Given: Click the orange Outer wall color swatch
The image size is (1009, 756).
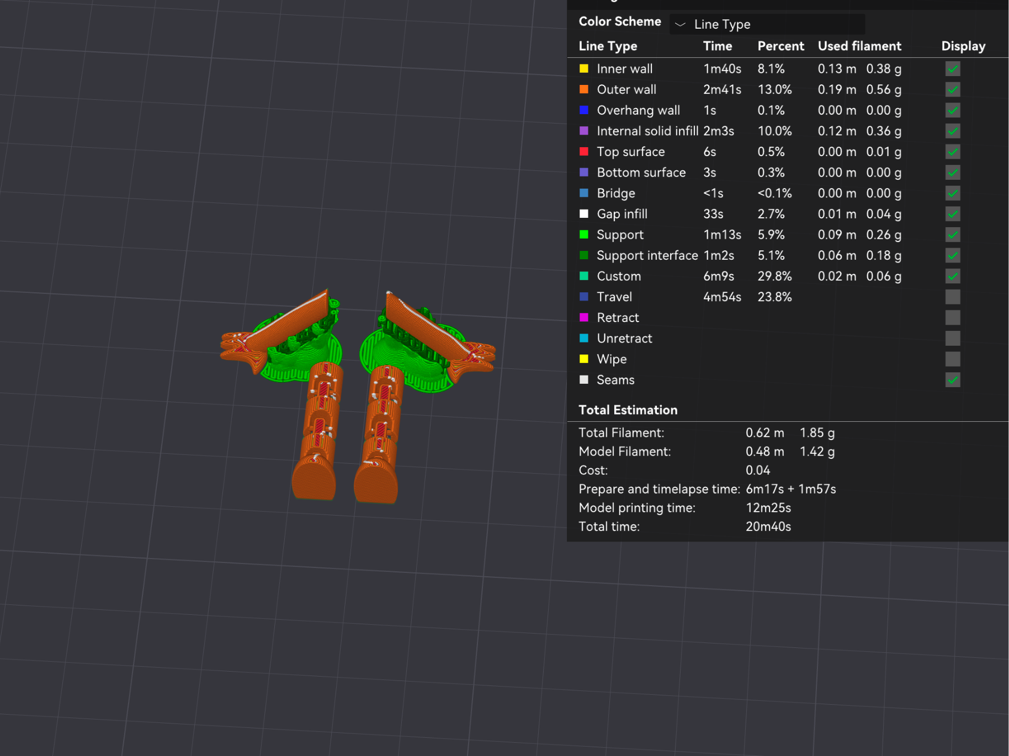Looking at the screenshot, I should pyautogui.click(x=583, y=89).
